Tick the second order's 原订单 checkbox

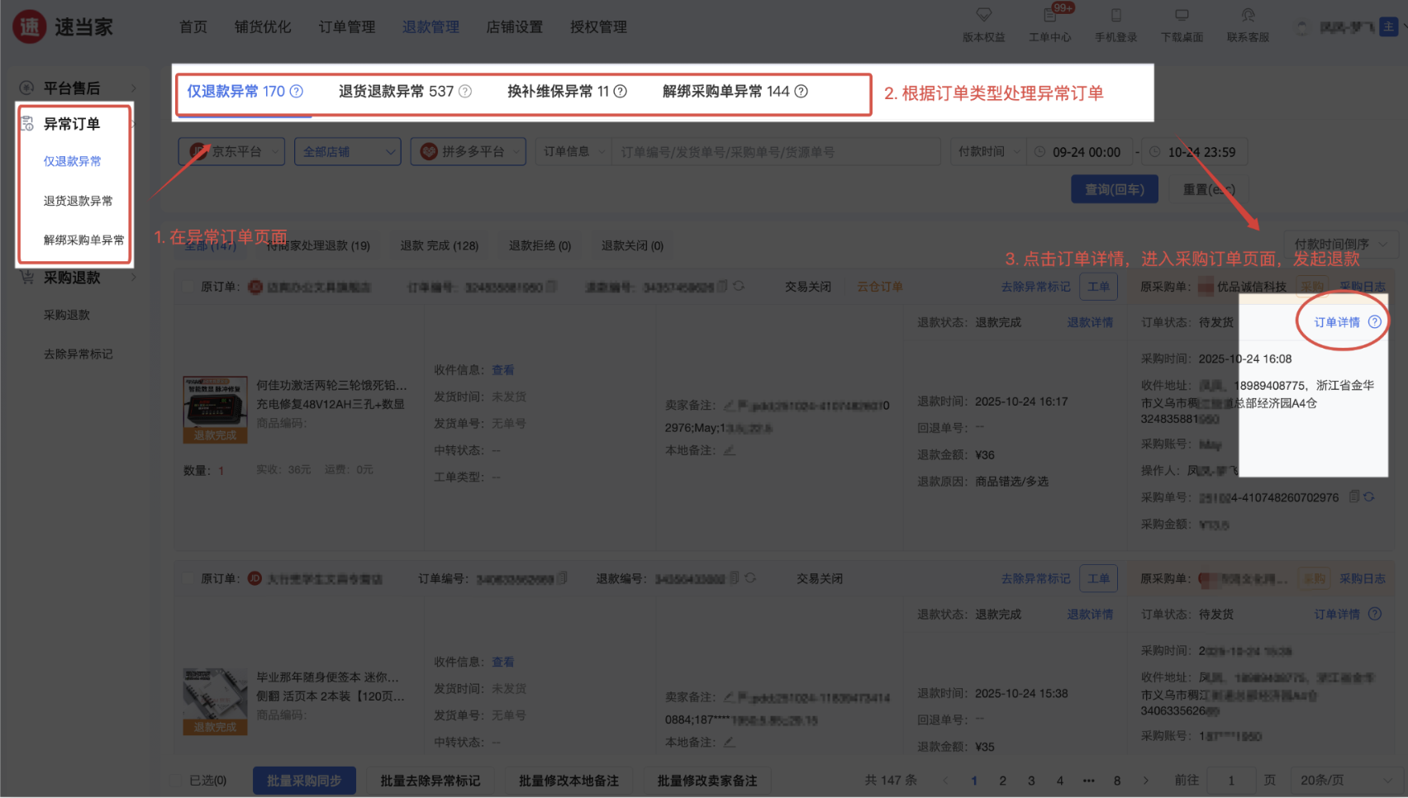click(x=188, y=578)
